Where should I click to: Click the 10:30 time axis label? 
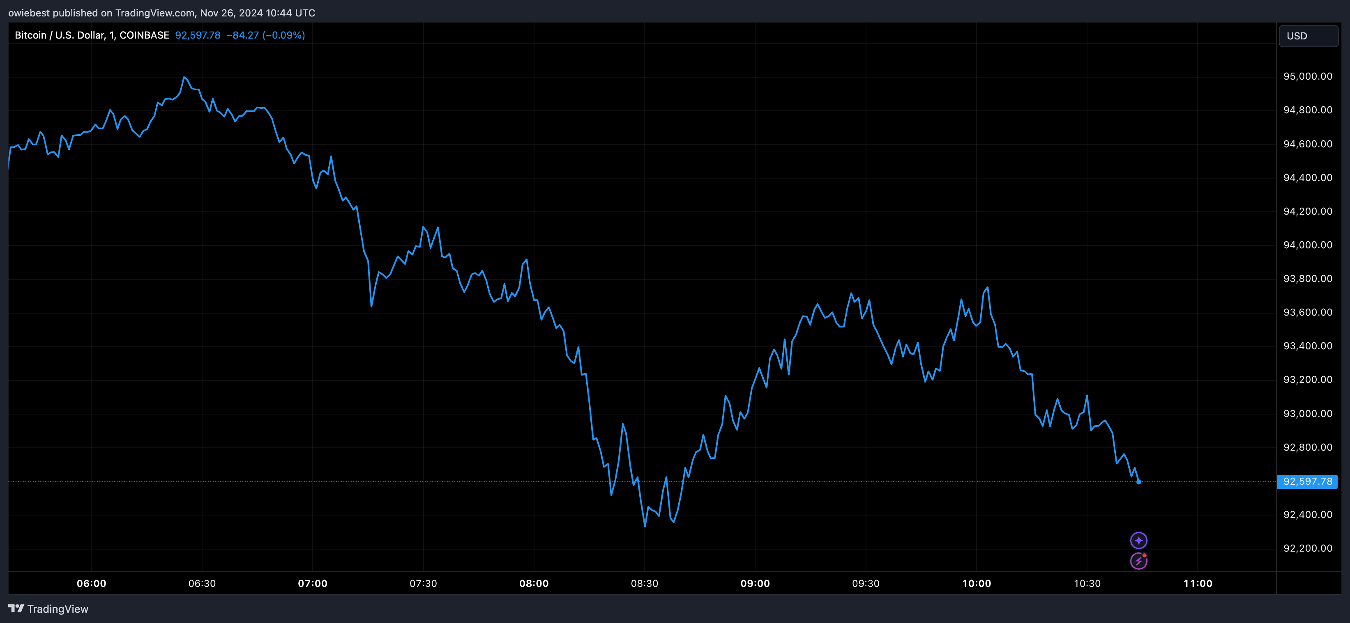click(1087, 583)
